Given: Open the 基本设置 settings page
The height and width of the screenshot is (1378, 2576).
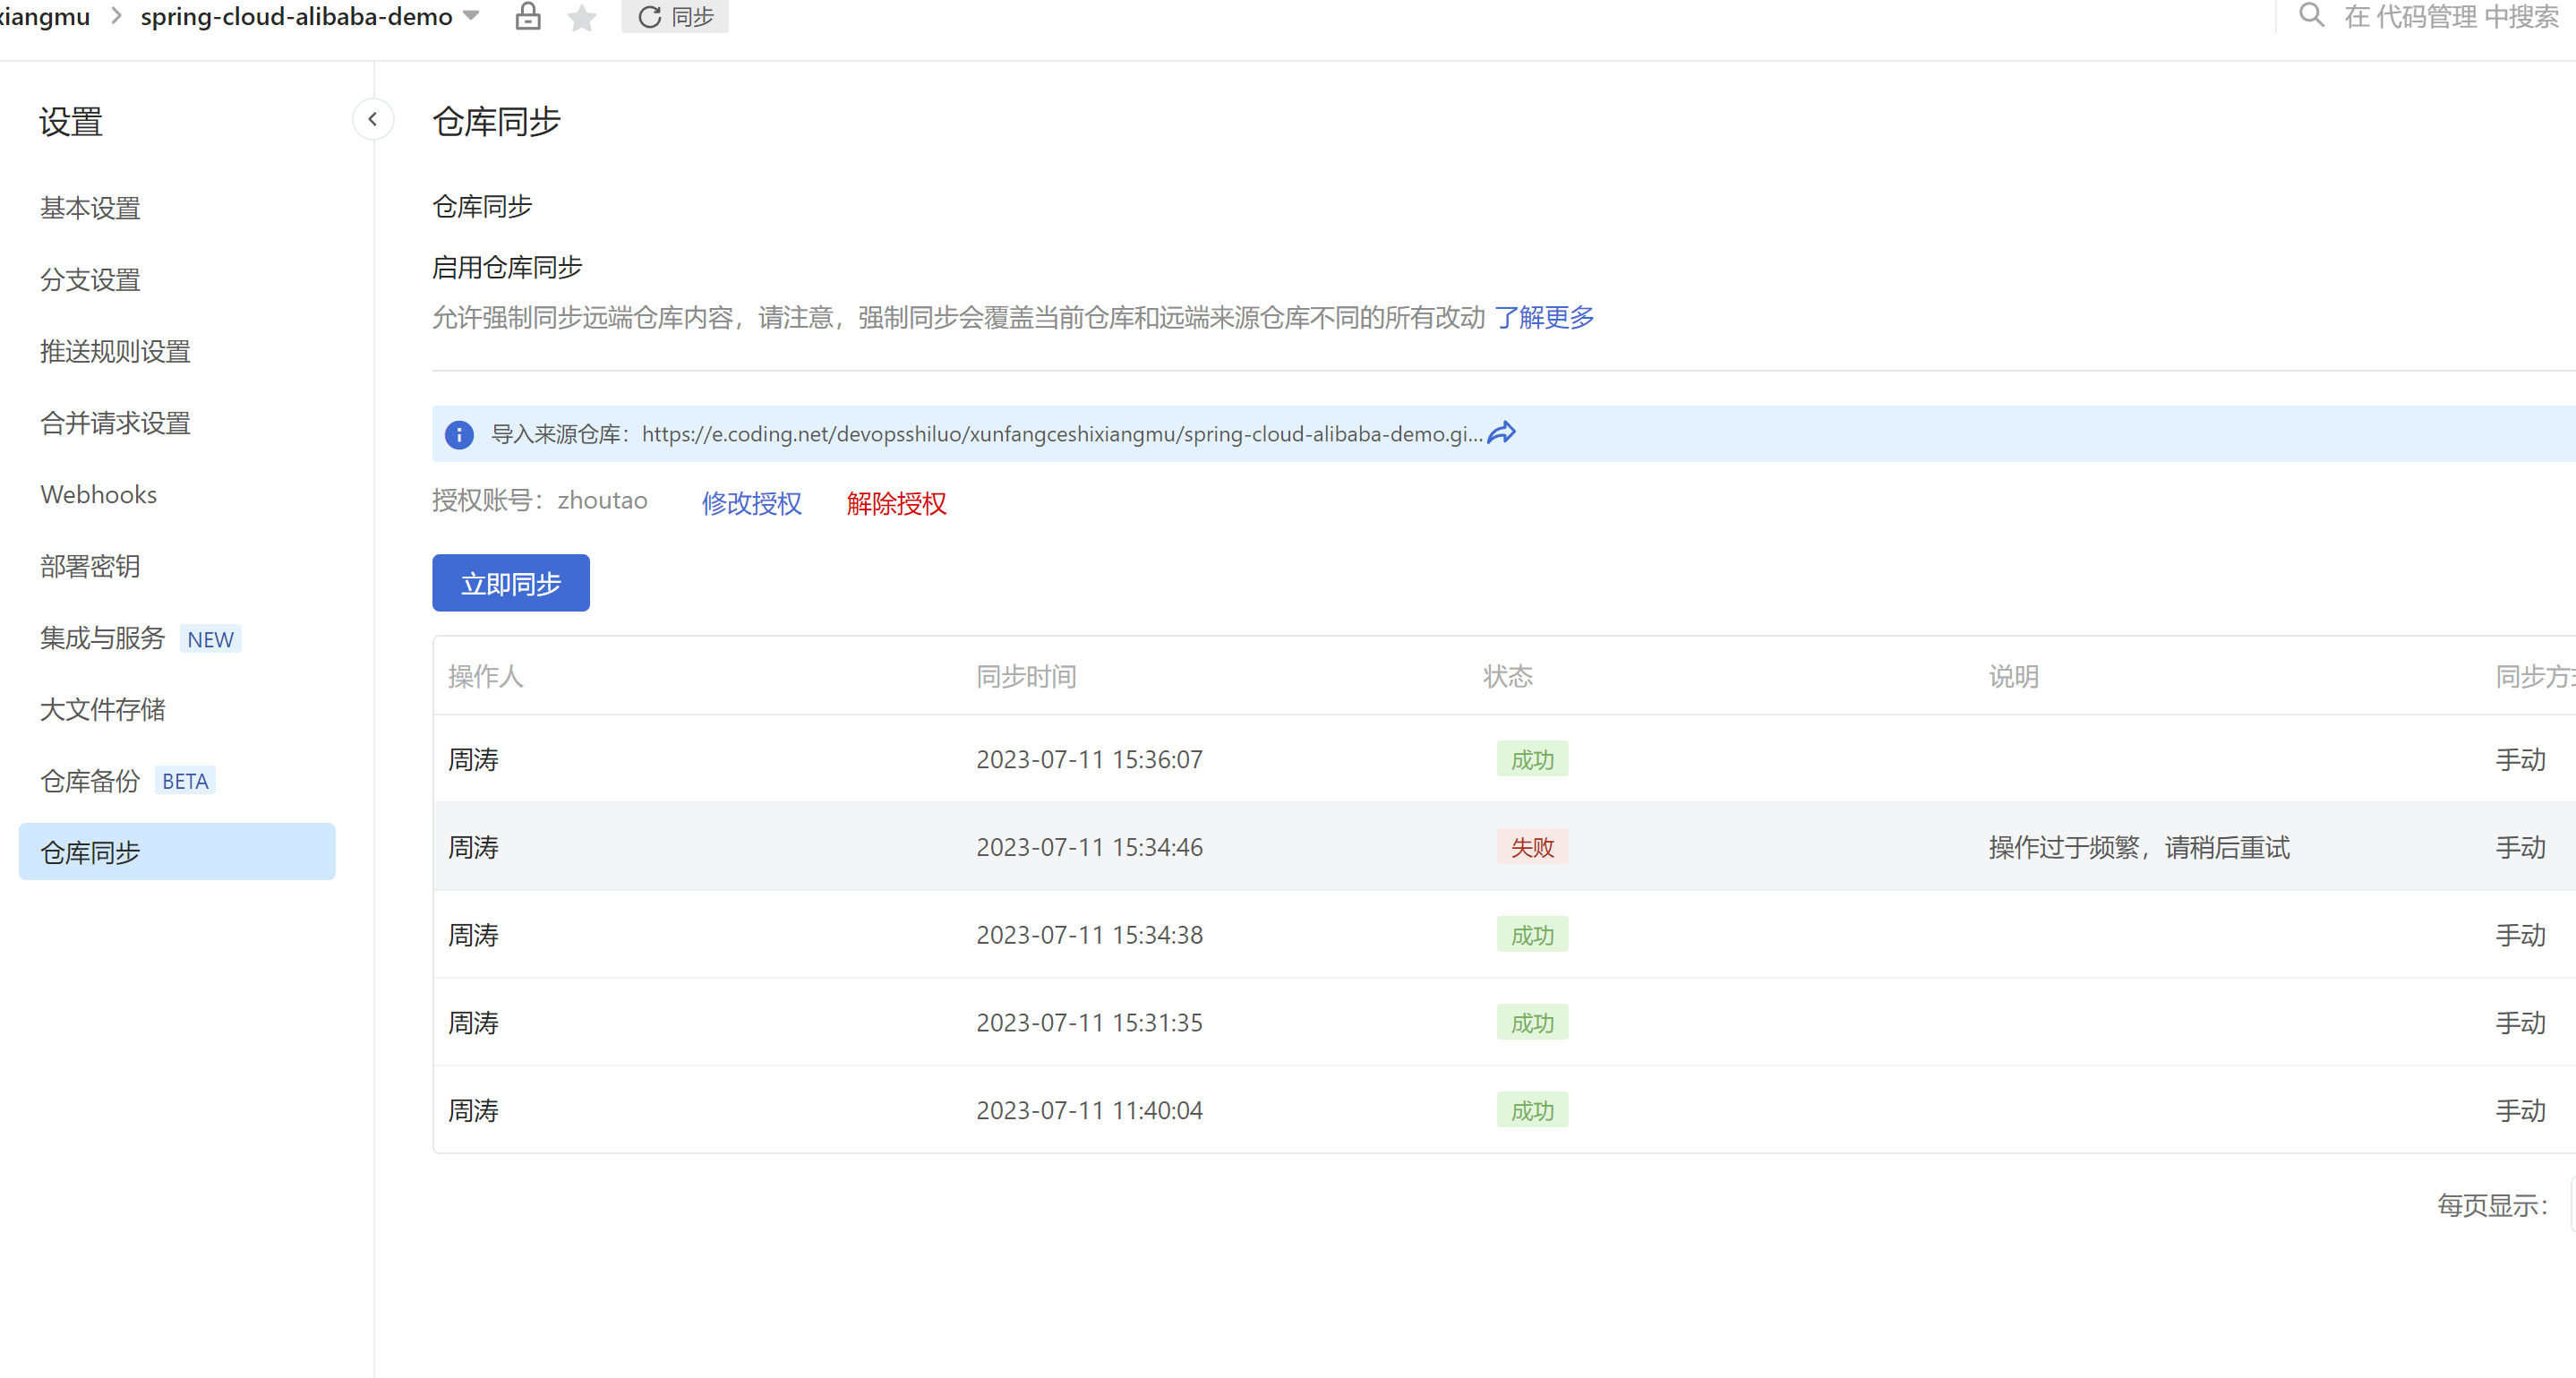Looking at the screenshot, I should pos(90,208).
